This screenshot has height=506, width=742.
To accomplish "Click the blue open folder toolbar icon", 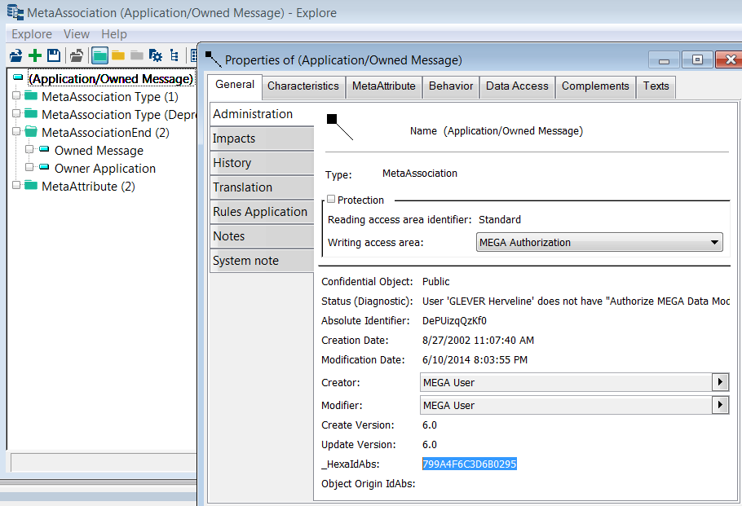I will (x=16, y=55).
